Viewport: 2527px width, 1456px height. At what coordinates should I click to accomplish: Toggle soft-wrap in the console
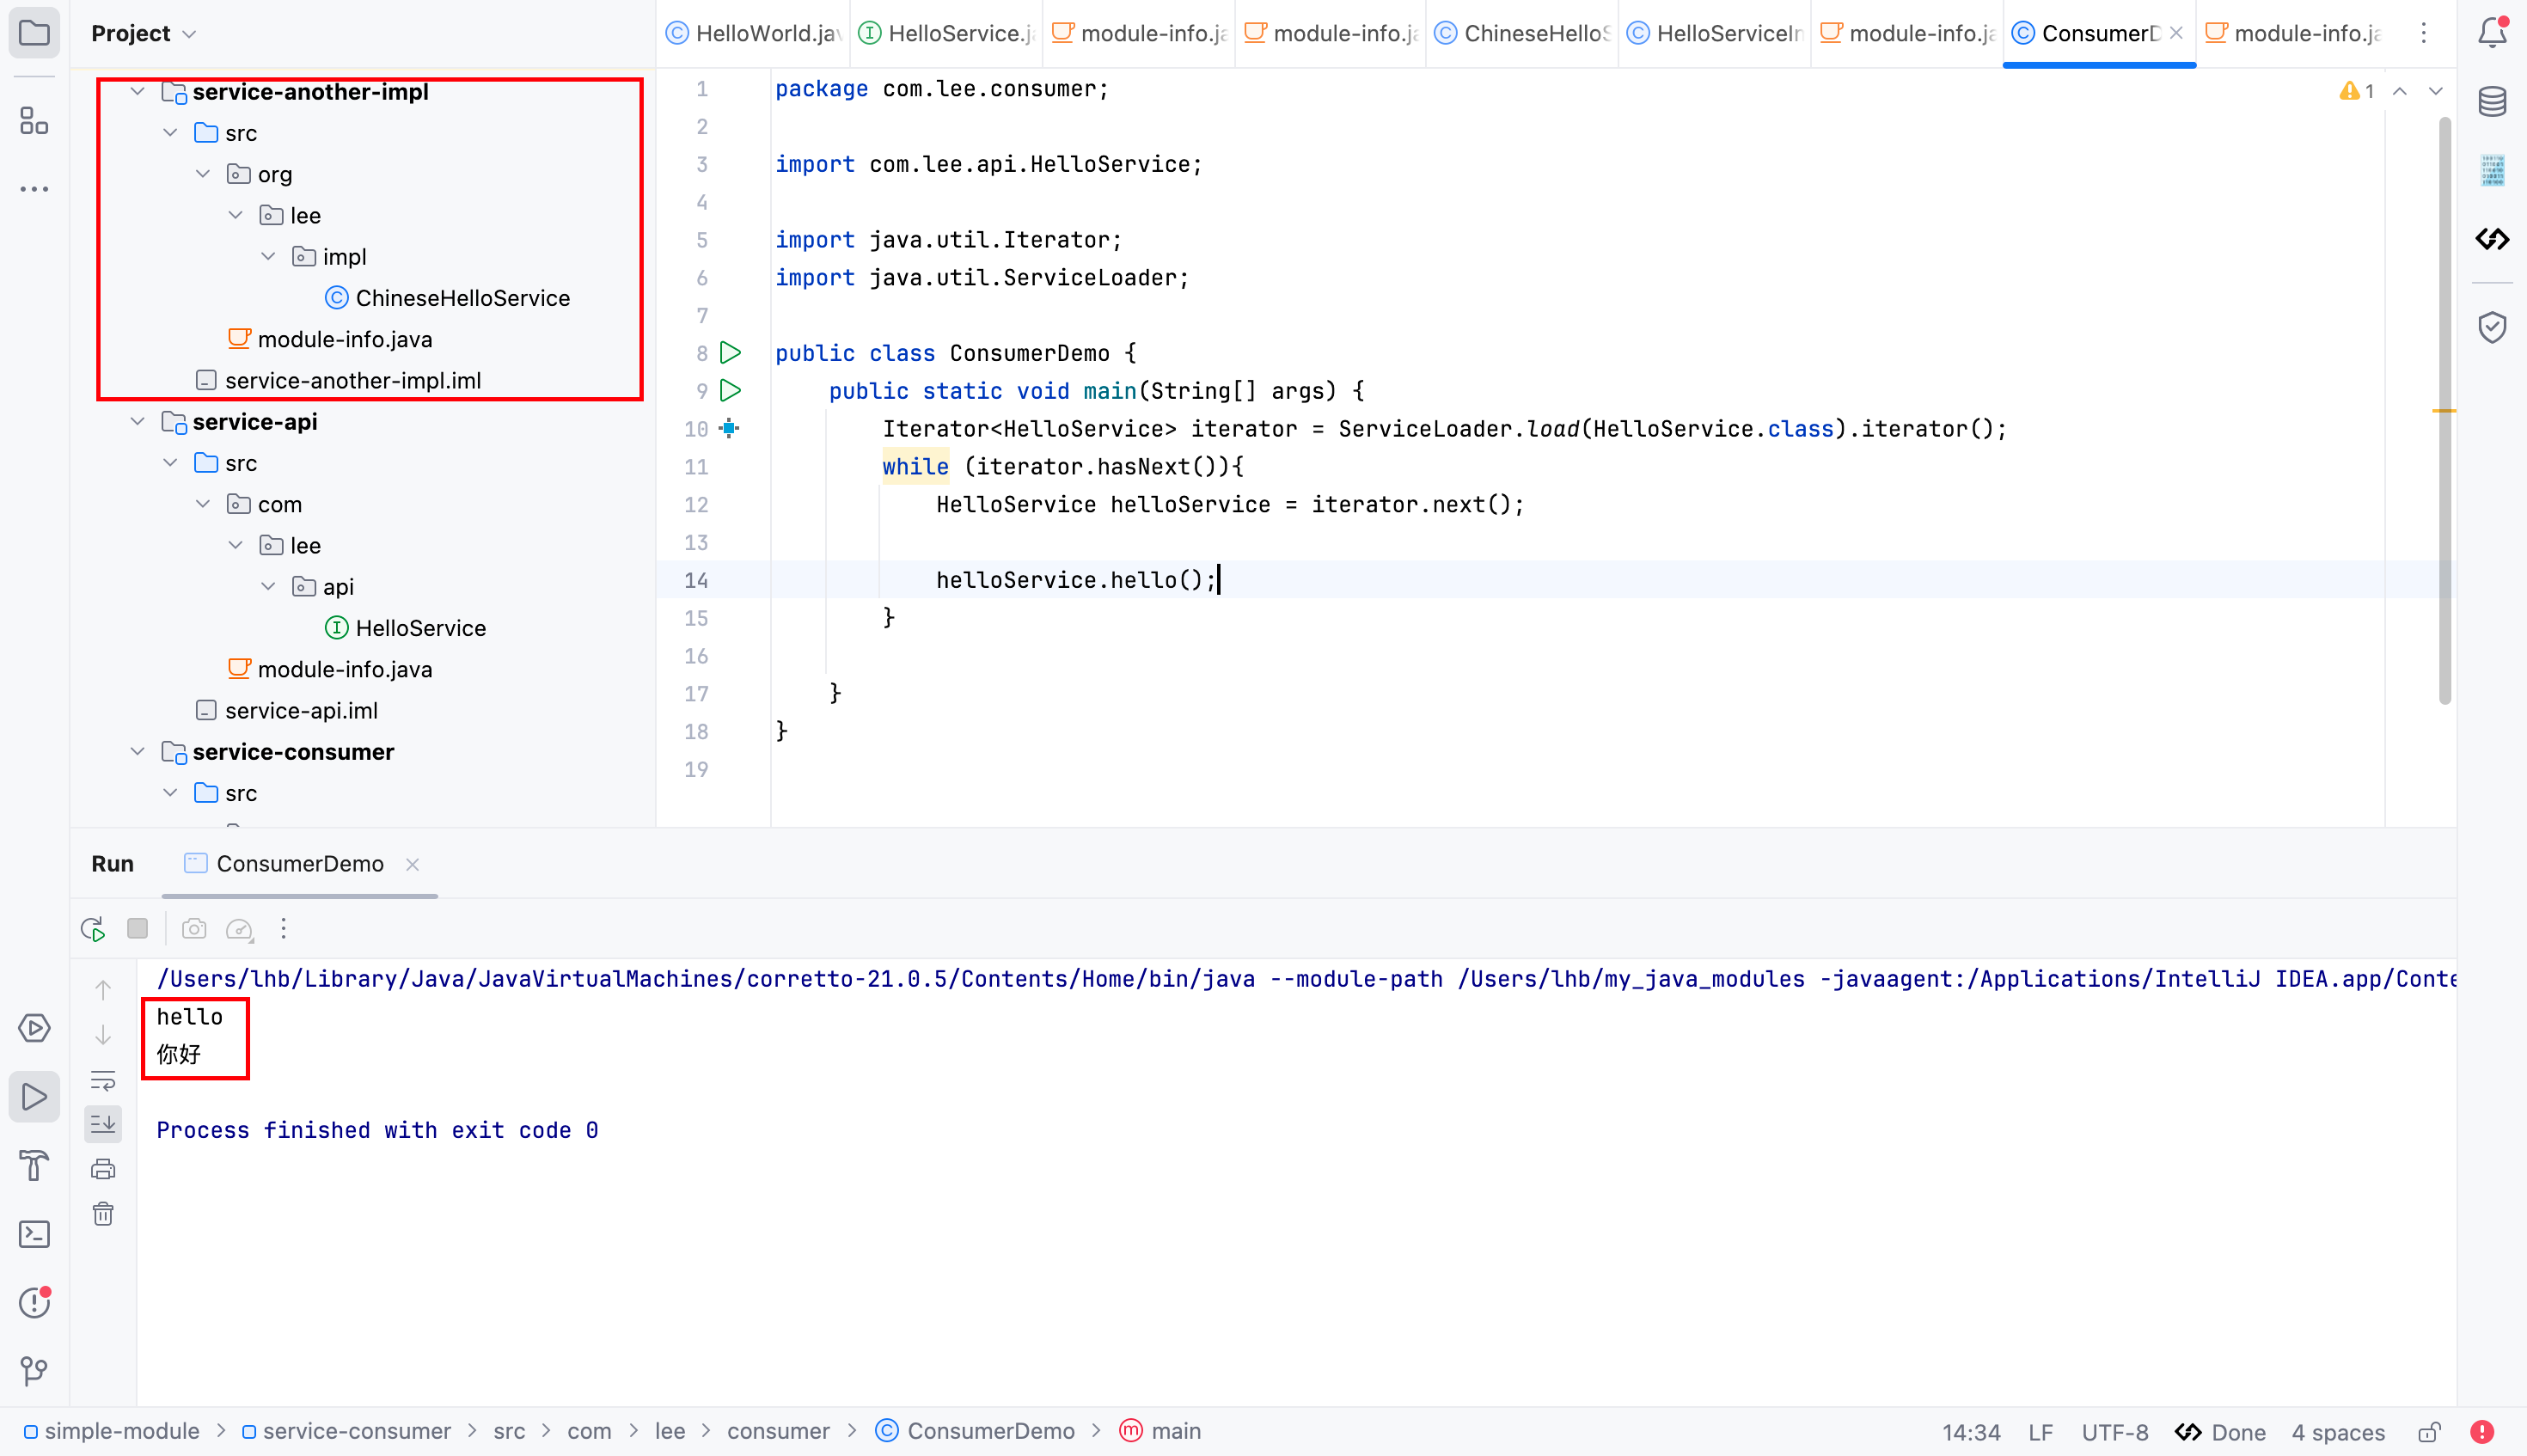(x=103, y=1080)
